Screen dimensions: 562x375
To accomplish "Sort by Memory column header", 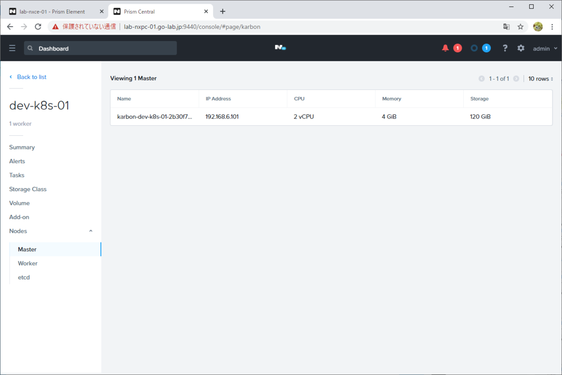I will click(x=392, y=99).
